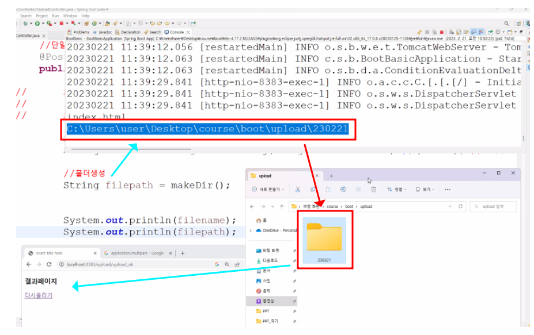The height and width of the screenshot is (335, 534).
Task: Toggle Scroll Lock in the Console toolbar
Action: pos(459,32)
